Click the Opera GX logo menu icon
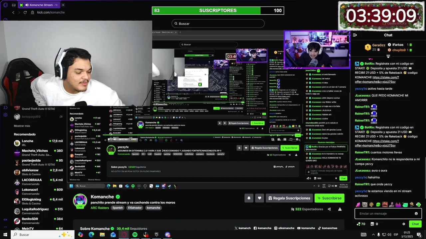Screen dimensions: 426x239 (5, 5)
